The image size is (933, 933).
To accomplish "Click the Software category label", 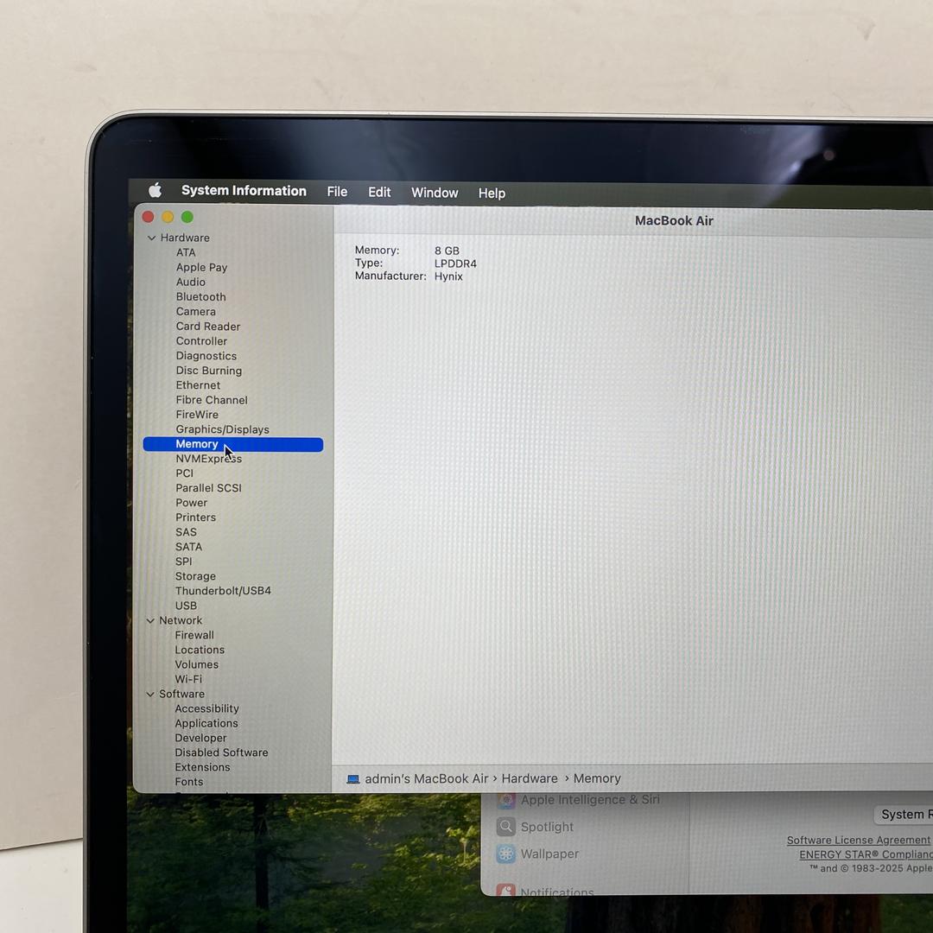I will 181,694.
